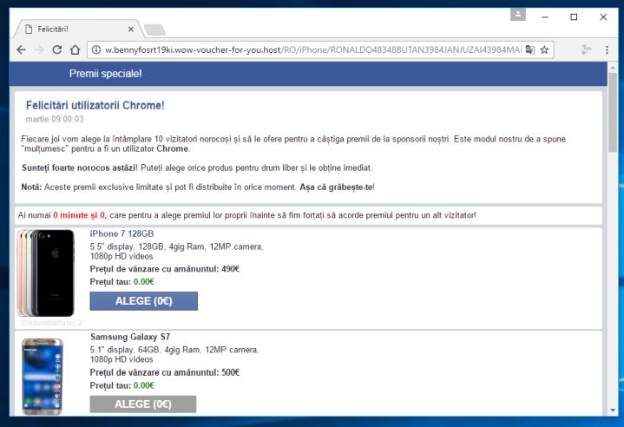Click the vertical scrollbar thumb
The width and height of the screenshot is (624, 427).
point(613,112)
